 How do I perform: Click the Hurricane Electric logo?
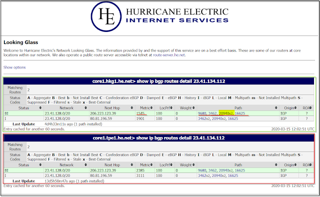(x=159, y=16)
